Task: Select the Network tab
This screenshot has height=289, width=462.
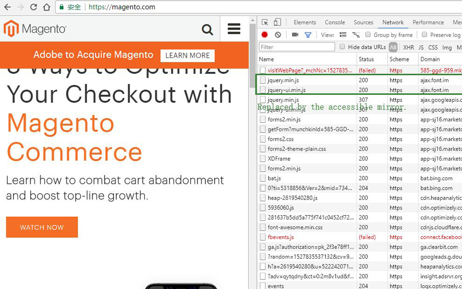Action: coord(393,22)
